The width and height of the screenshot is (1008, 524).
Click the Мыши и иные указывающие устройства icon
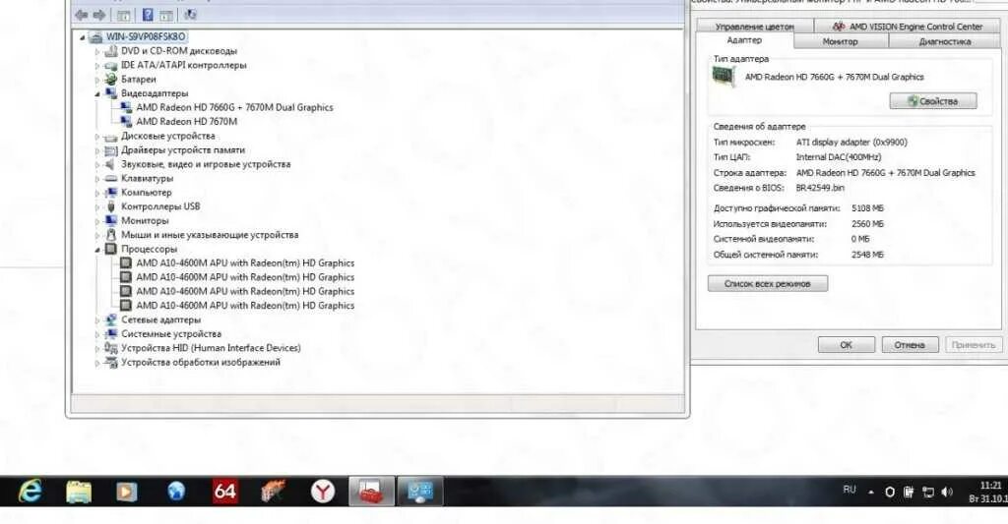pos(110,235)
